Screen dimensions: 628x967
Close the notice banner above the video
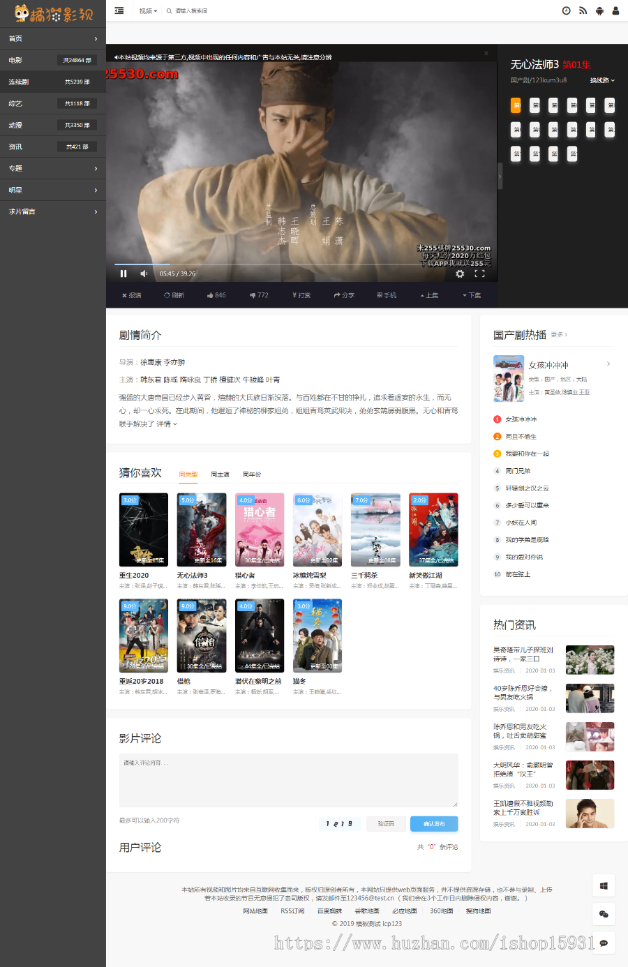(x=486, y=53)
